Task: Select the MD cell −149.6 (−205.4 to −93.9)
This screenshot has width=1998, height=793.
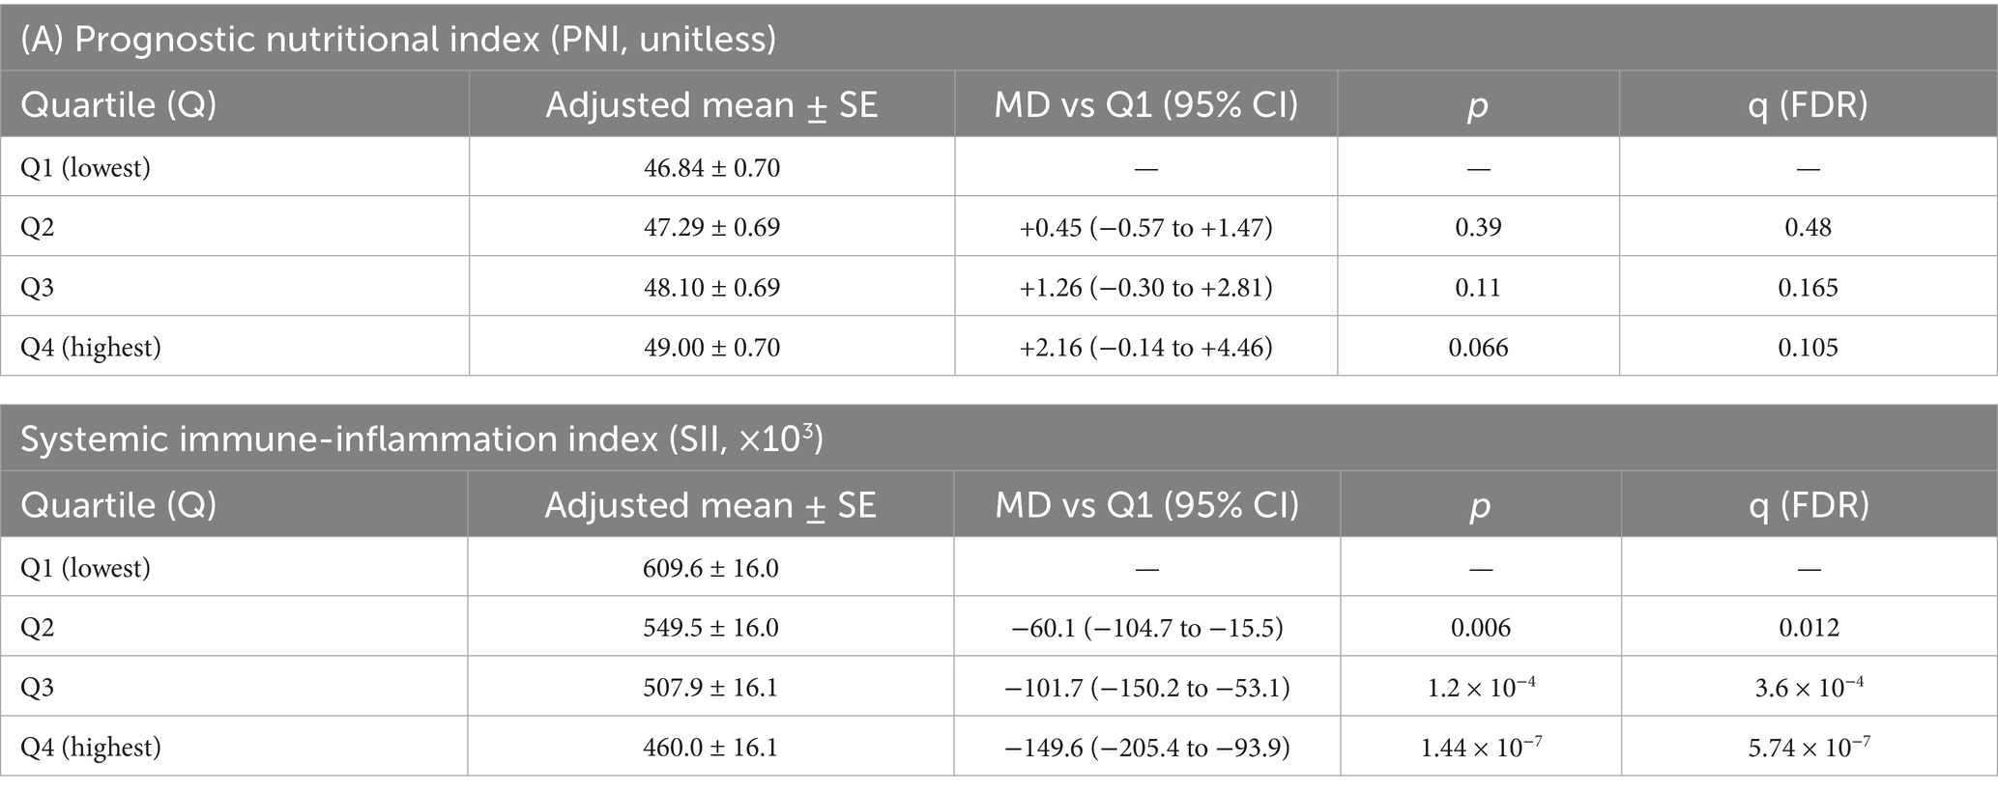Action: pyautogui.click(x=1146, y=748)
